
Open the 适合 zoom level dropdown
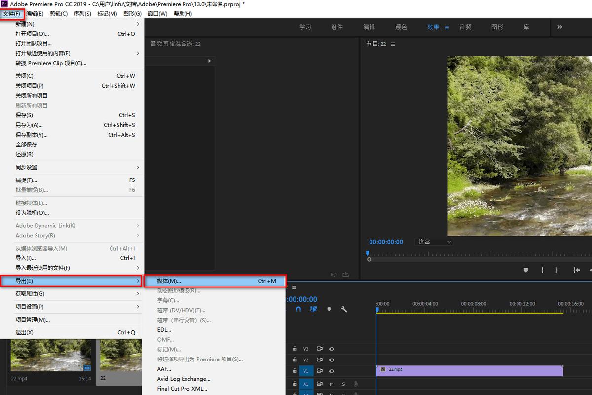tap(433, 241)
